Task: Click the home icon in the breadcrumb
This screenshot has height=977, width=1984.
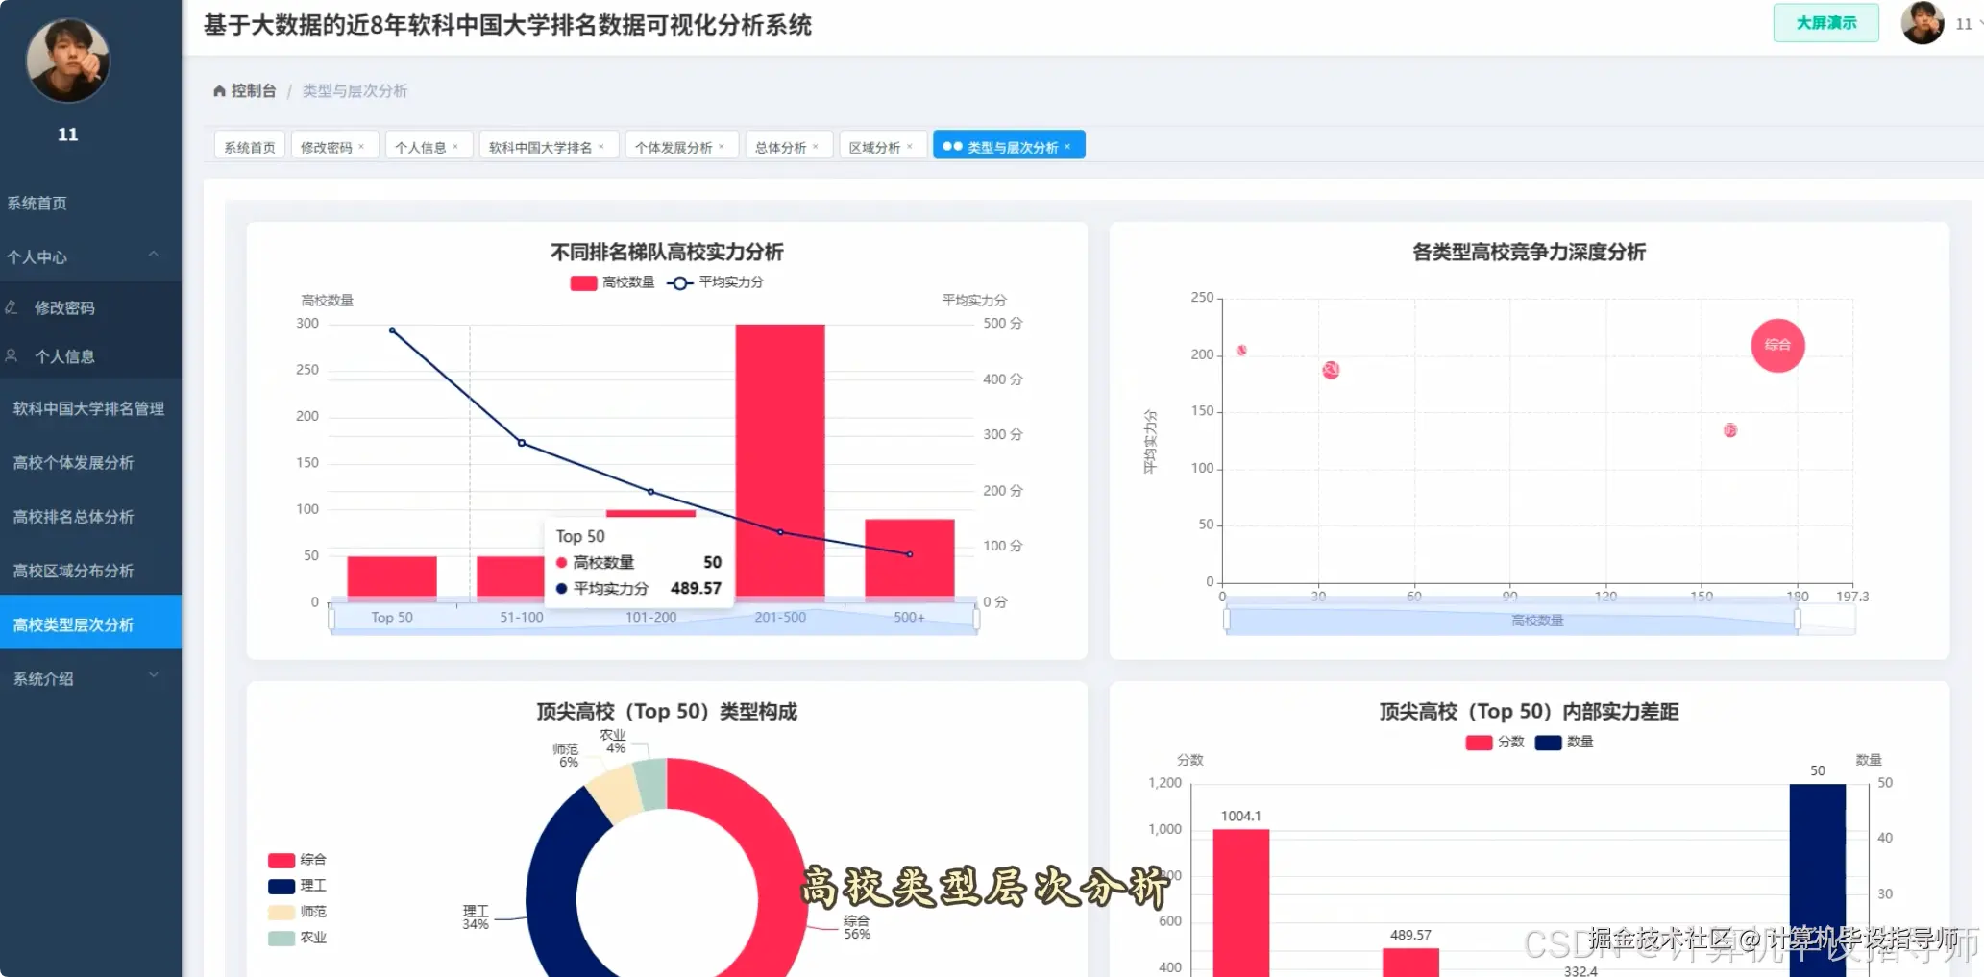Action: pyautogui.click(x=219, y=89)
